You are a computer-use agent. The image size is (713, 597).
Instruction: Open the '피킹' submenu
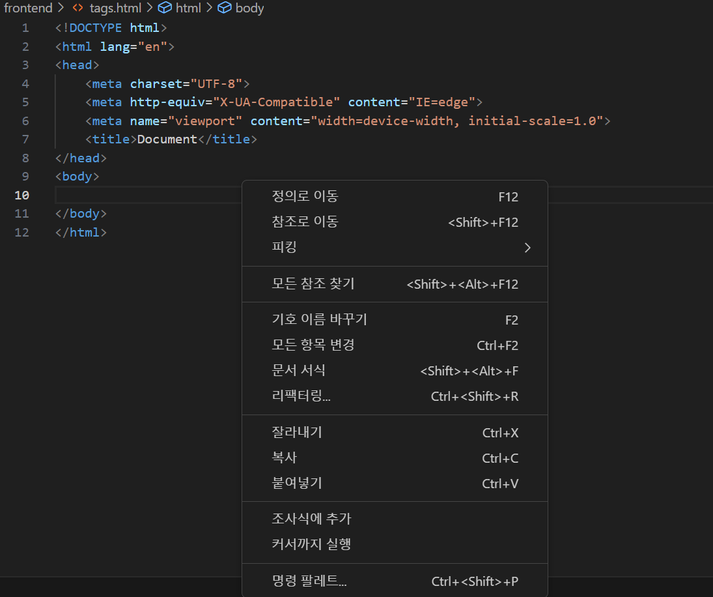(x=395, y=248)
